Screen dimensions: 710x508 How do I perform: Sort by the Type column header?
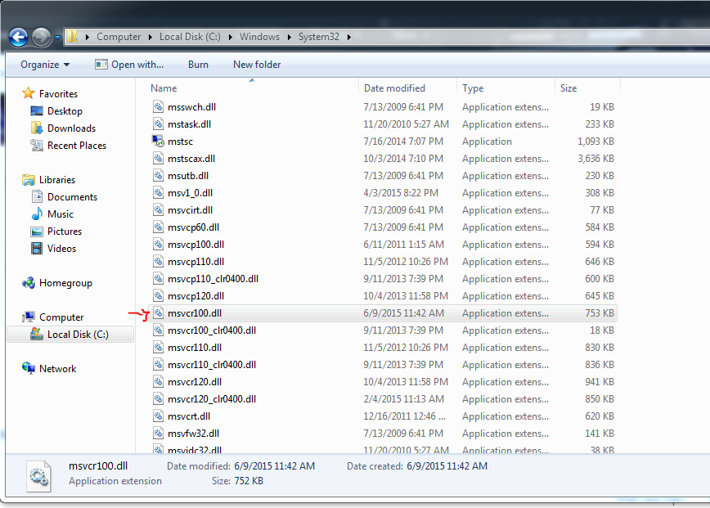coord(473,88)
